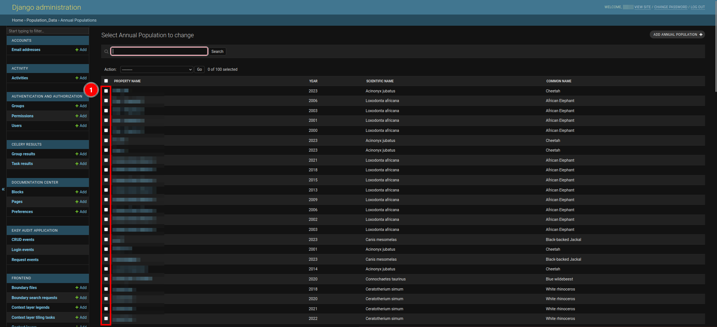The image size is (717, 327).
Task: Add a new Pages entry
Action: pyautogui.click(x=81, y=202)
